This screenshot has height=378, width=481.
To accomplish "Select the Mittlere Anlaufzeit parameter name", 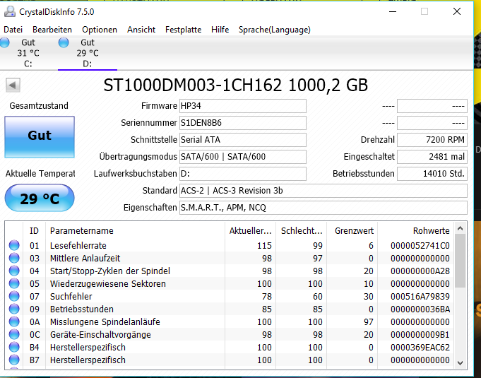I will (85, 259).
